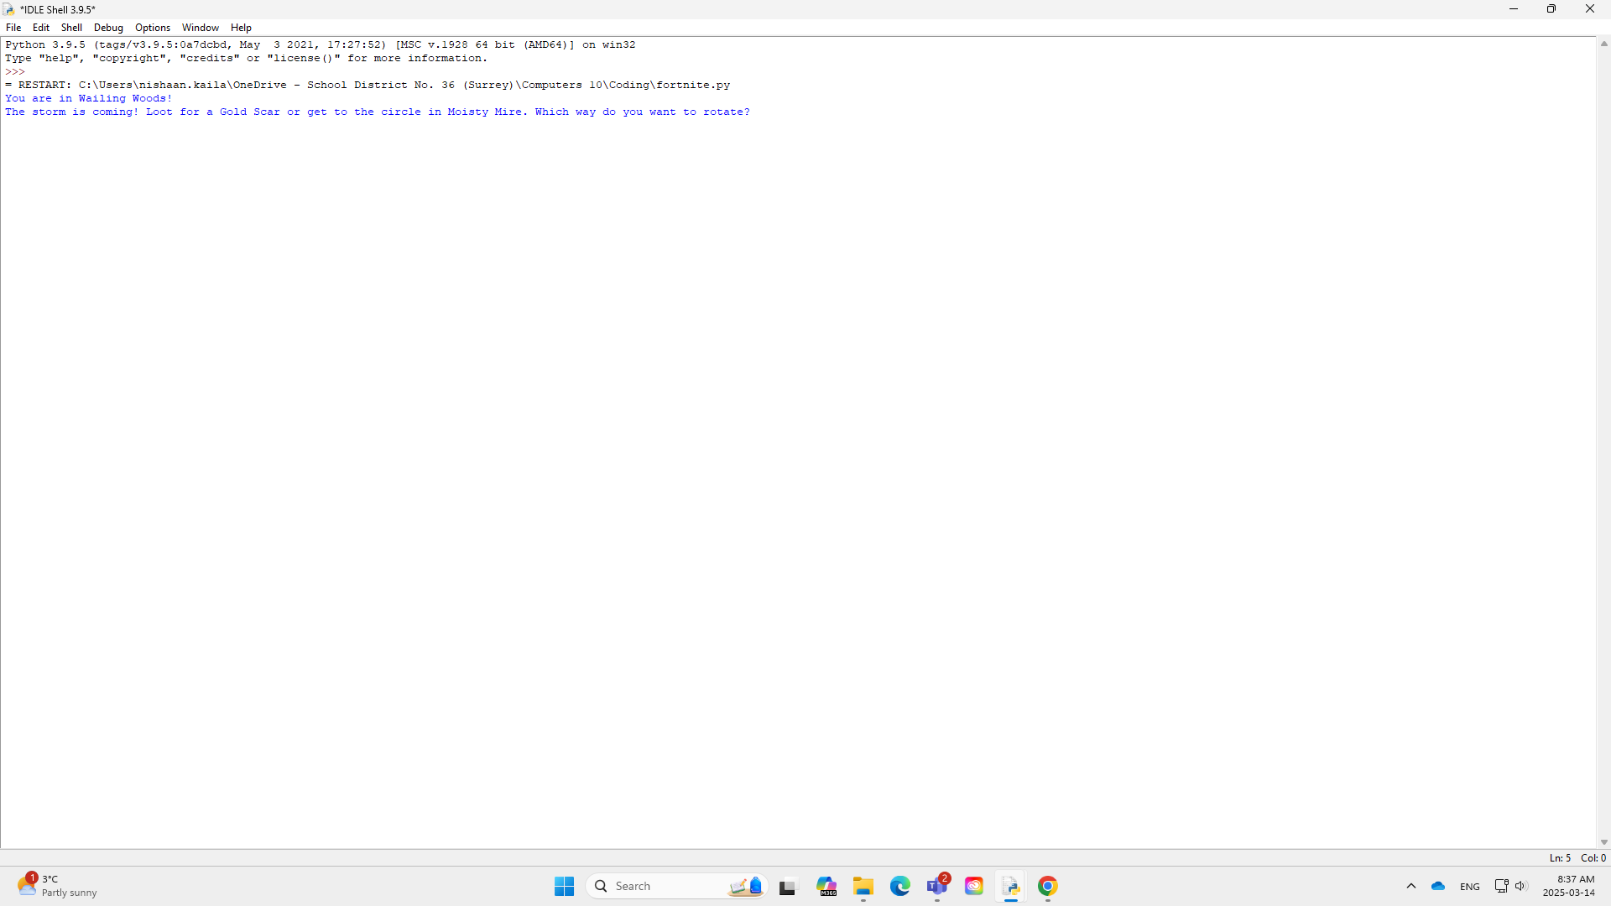Image resolution: width=1611 pixels, height=906 pixels.
Task: Open the Shell menu
Action: pyautogui.click(x=71, y=28)
